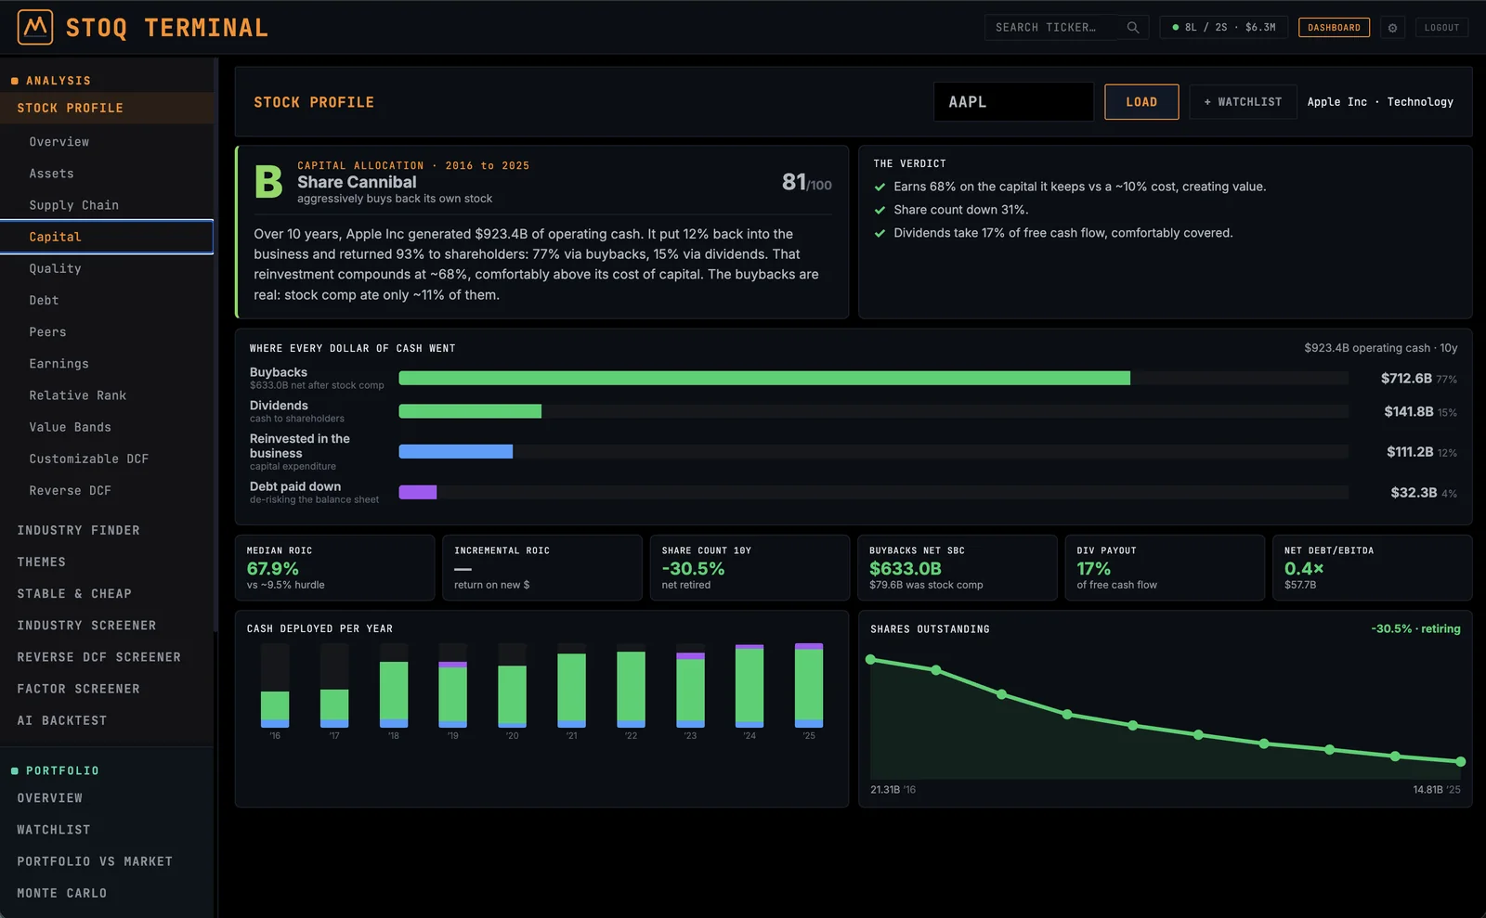Viewport: 1486px width, 918px height.
Task: Click the '16 point on shares chart
Action: 870,660
